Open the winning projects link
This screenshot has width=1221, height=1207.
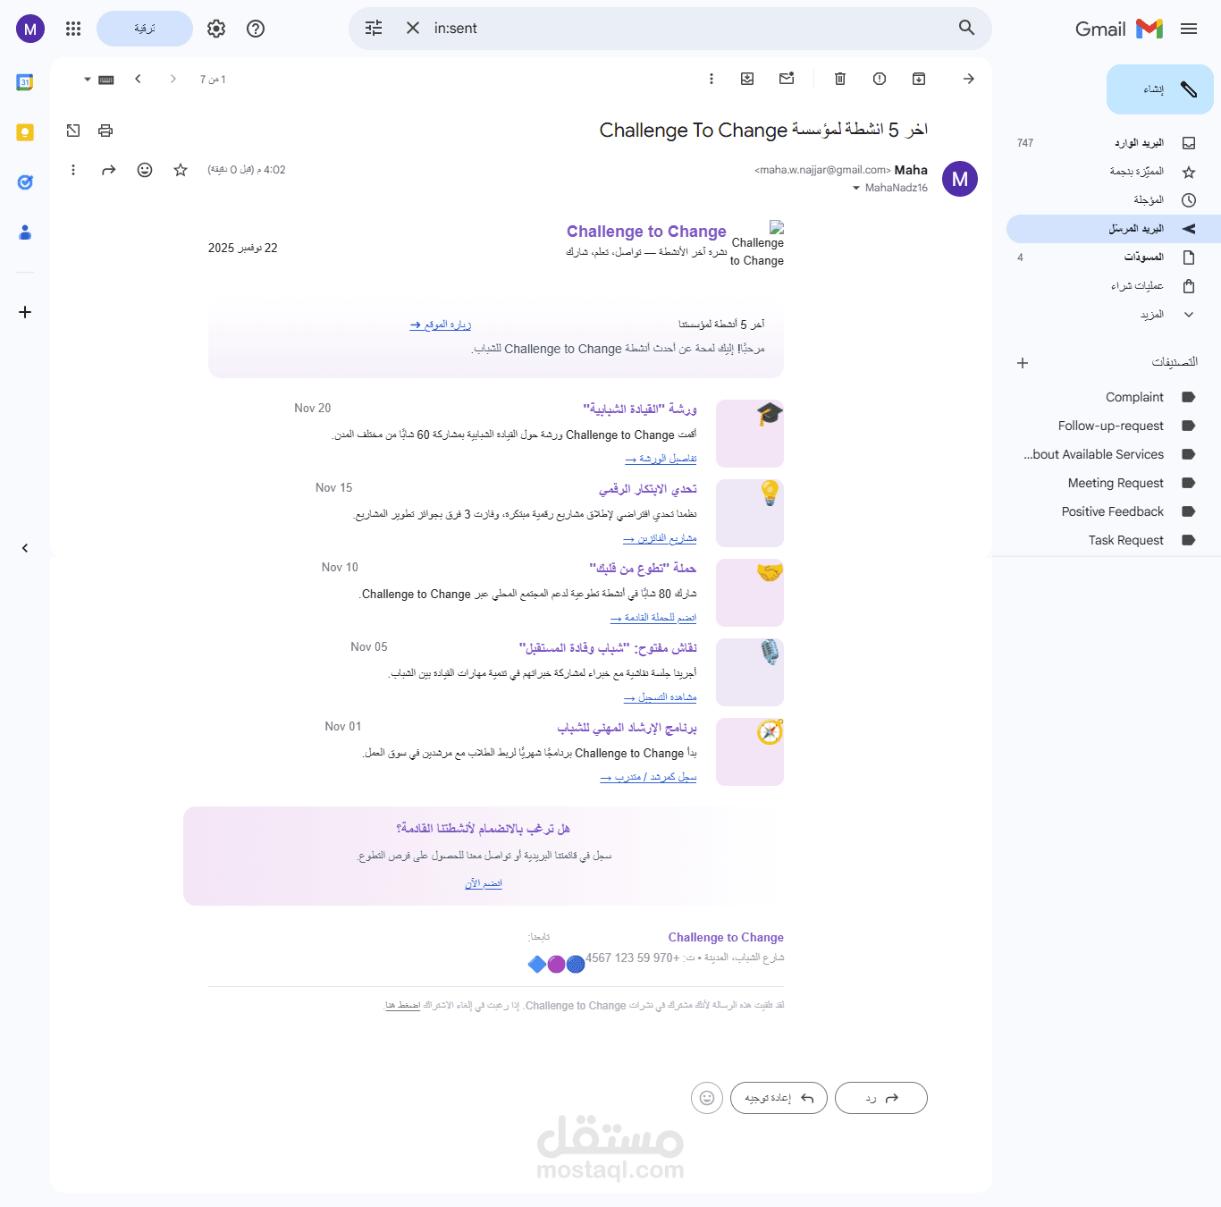pyautogui.click(x=660, y=538)
